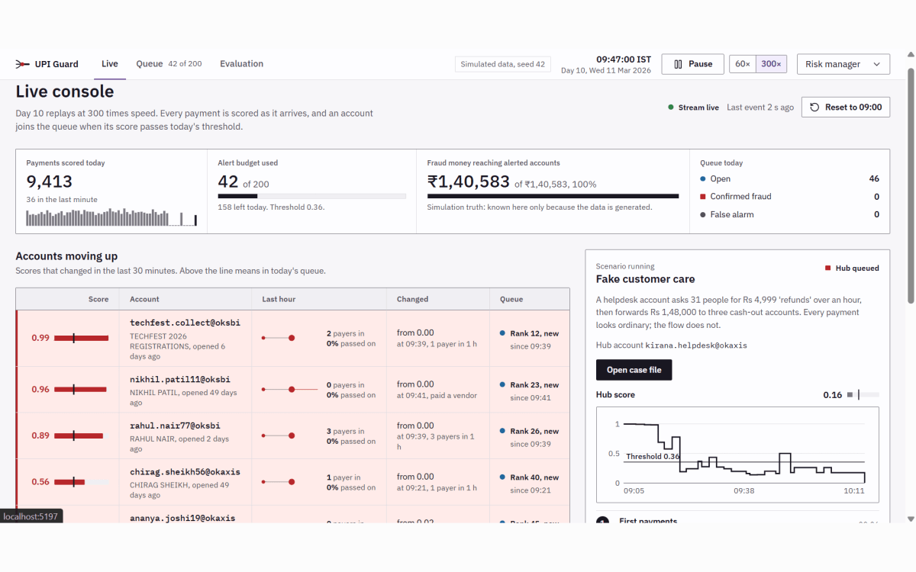Screen dimensions: 916x572
Task: Click the Changed column header
Action: (x=412, y=299)
